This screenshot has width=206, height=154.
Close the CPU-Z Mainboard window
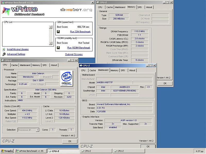click(x=154, y=65)
